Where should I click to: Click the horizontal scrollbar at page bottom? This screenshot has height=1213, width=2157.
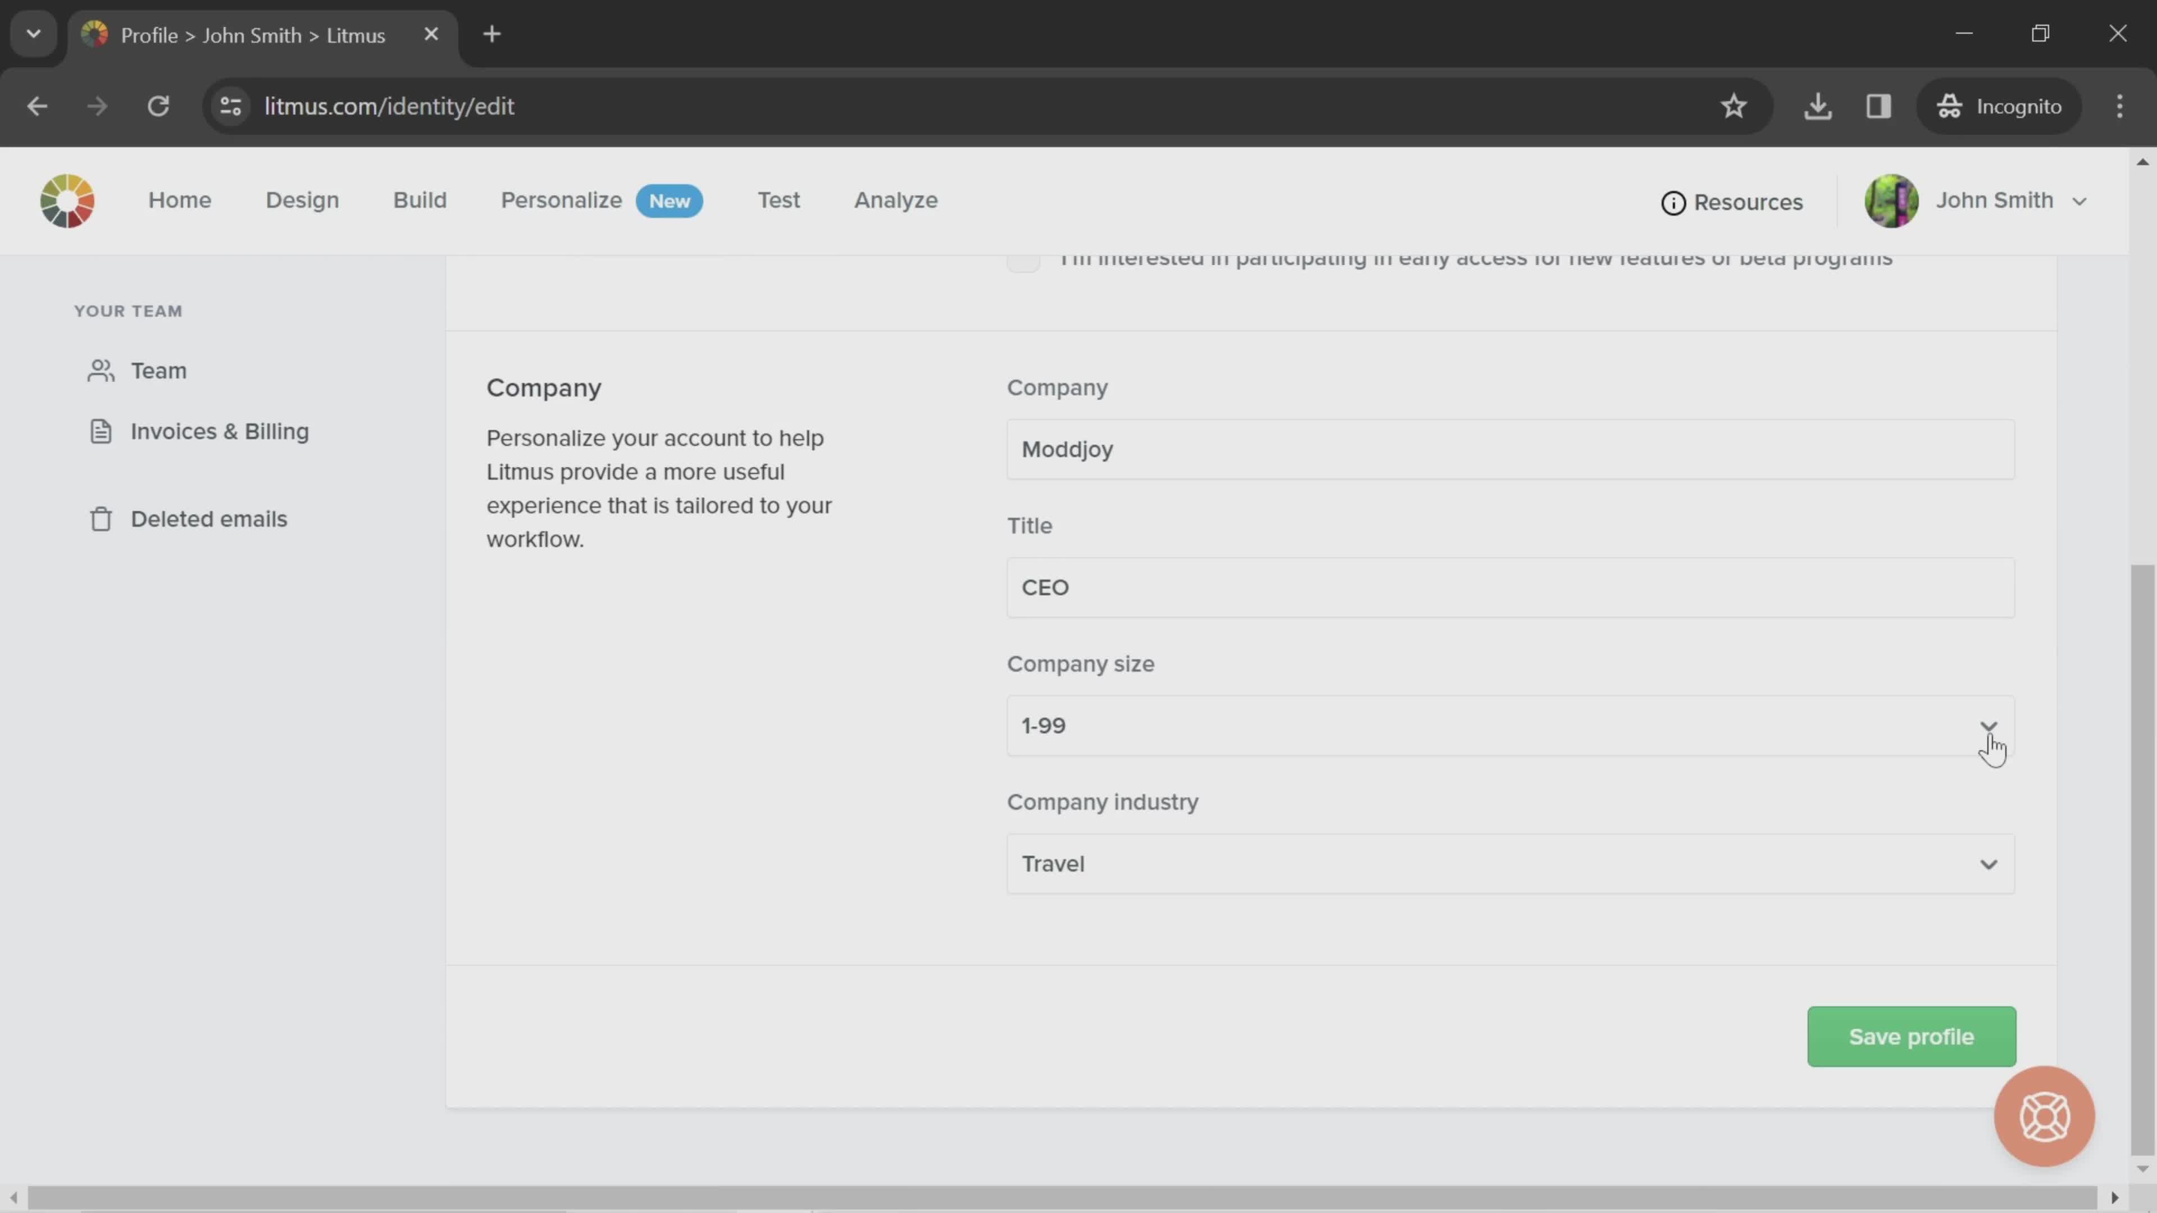click(x=1062, y=1197)
